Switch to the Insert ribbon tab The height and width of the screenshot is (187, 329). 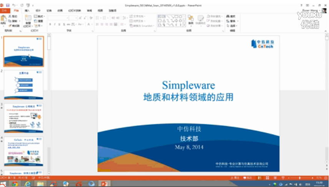pos(27,10)
